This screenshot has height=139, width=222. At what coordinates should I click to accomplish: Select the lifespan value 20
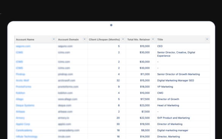click(x=118, y=118)
